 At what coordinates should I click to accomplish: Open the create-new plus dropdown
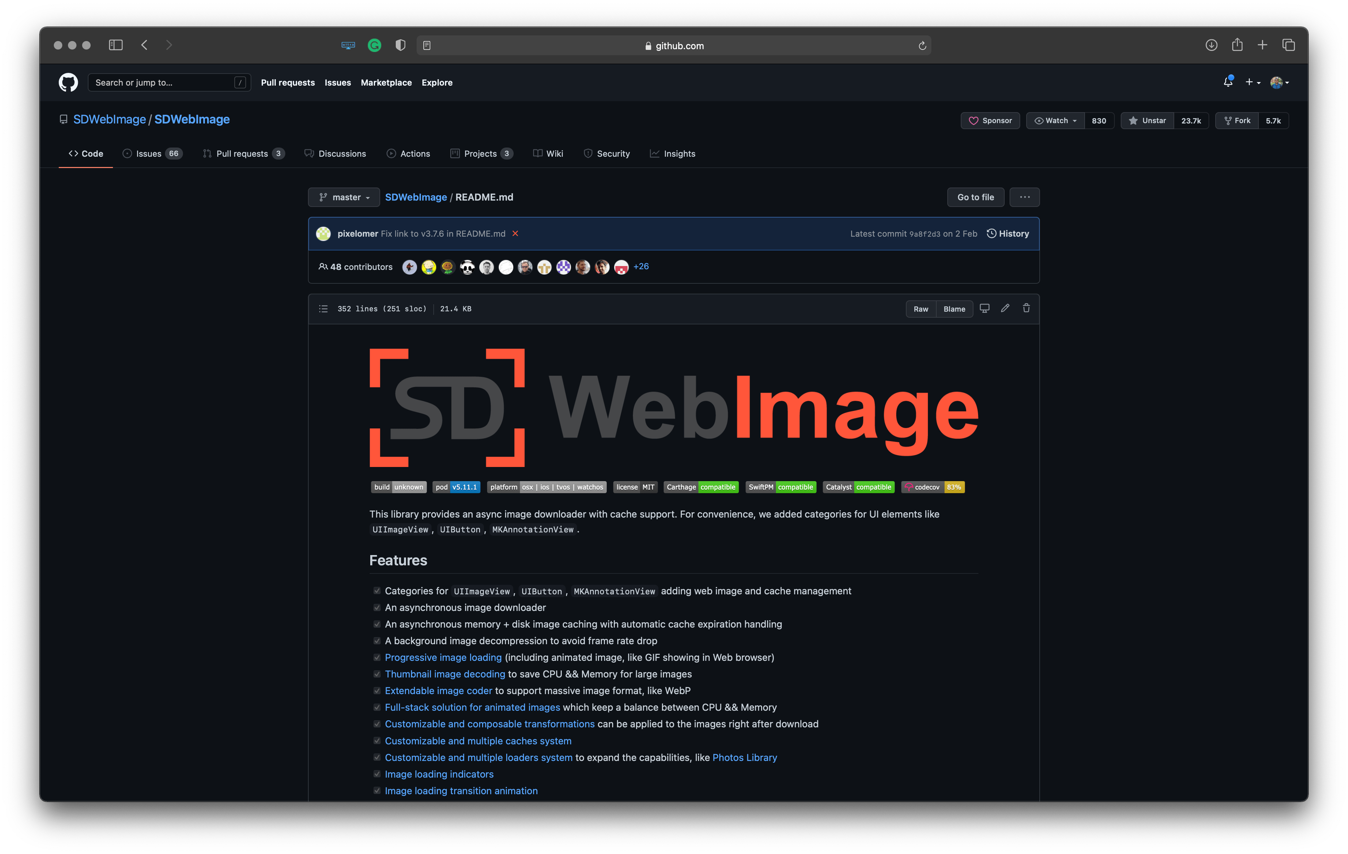point(1252,82)
